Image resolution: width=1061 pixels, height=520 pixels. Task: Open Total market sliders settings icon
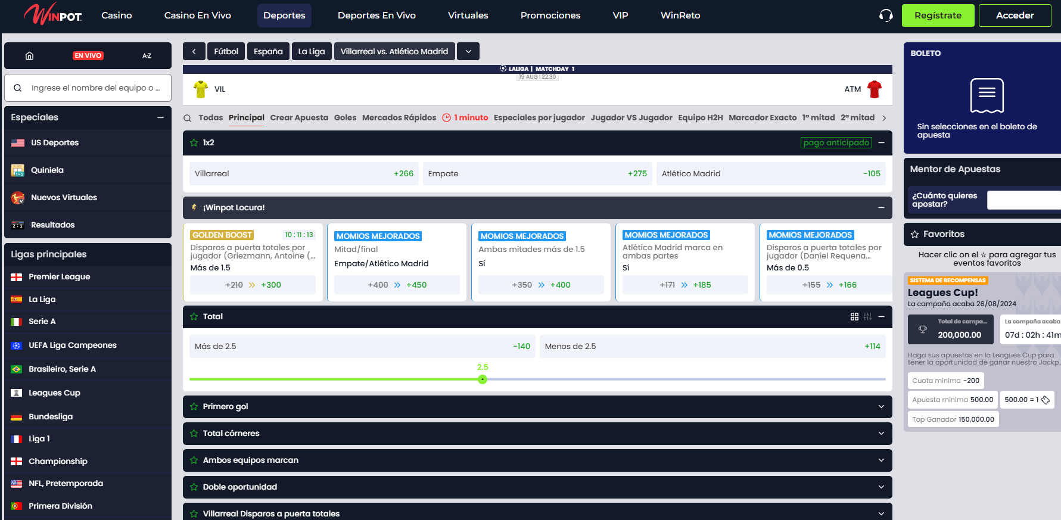pyautogui.click(x=867, y=317)
